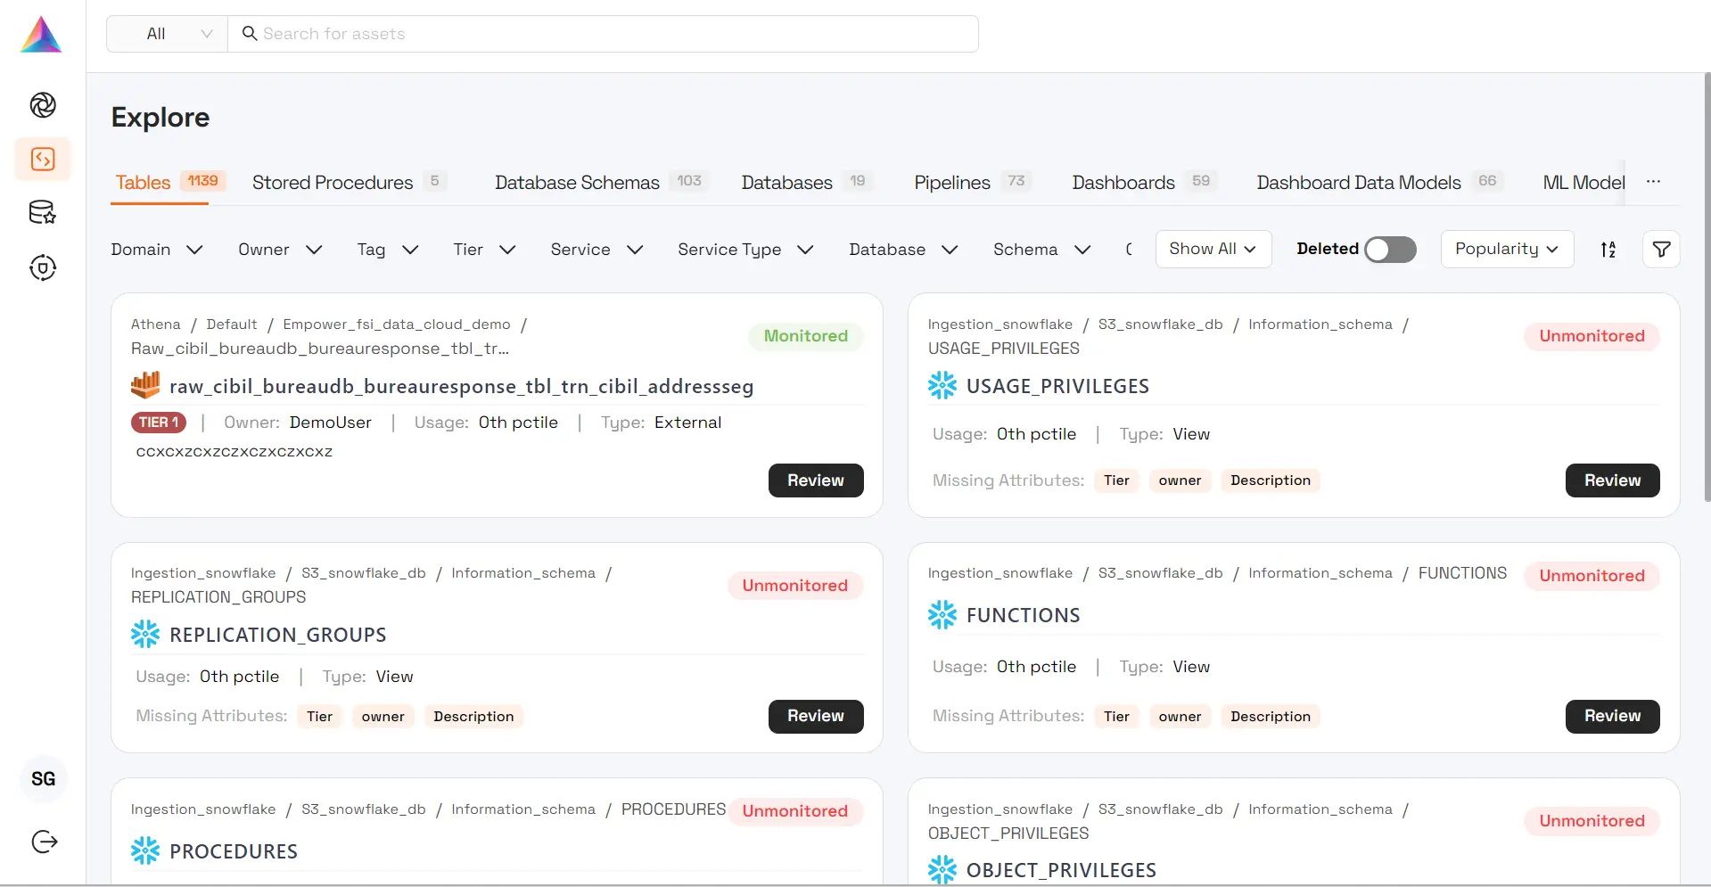Expand the Domain filter
Screen dimensions: 1711x887
(x=157, y=250)
